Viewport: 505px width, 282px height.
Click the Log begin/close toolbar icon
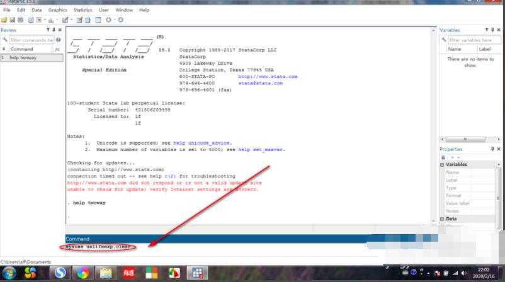pyautogui.click(x=31, y=20)
